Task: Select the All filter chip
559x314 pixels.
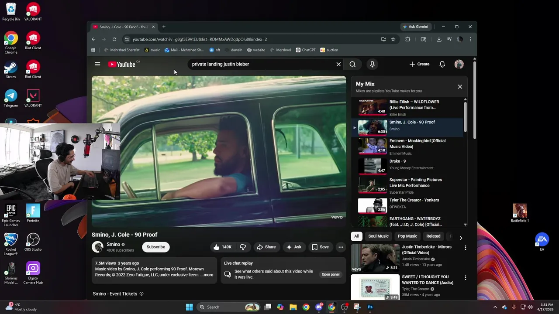Action: click(x=356, y=236)
